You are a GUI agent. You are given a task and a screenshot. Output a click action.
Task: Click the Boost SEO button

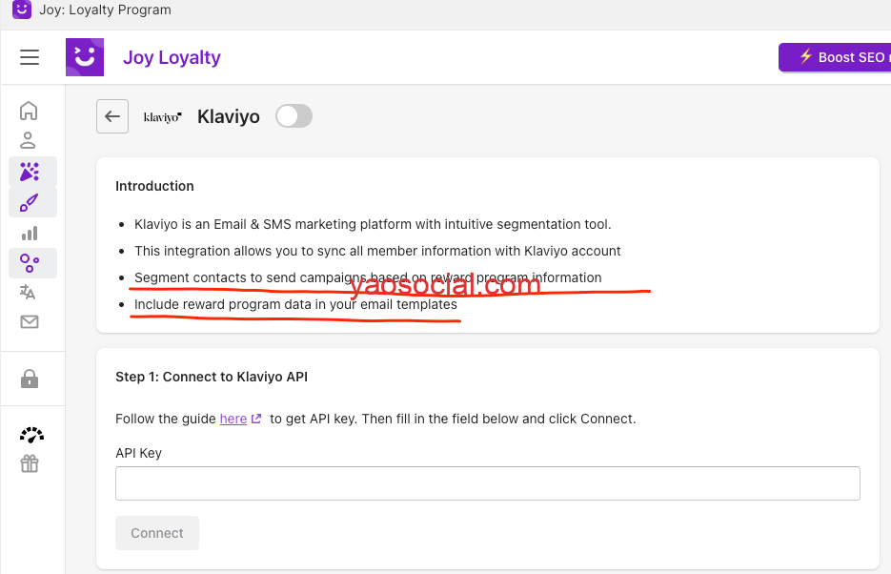pos(835,57)
